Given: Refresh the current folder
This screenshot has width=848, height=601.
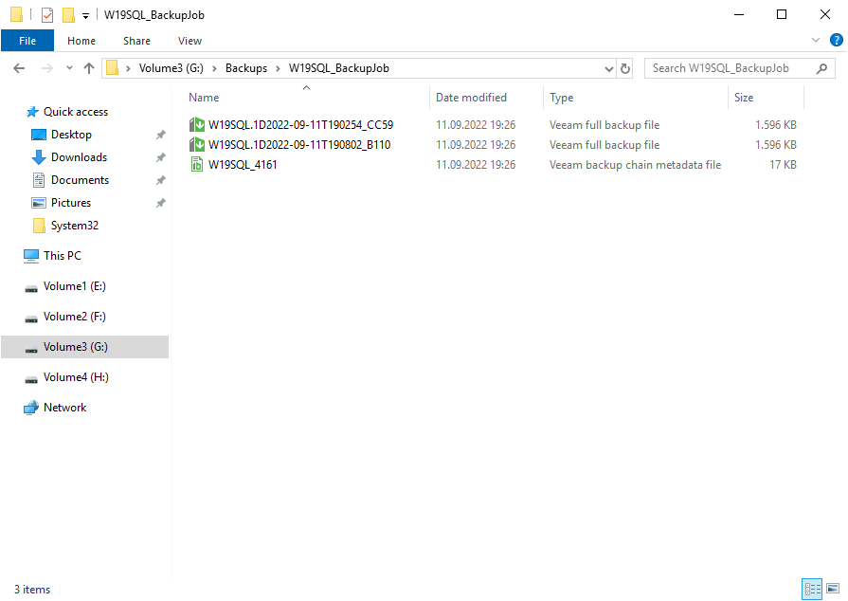Looking at the screenshot, I should pyautogui.click(x=624, y=68).
